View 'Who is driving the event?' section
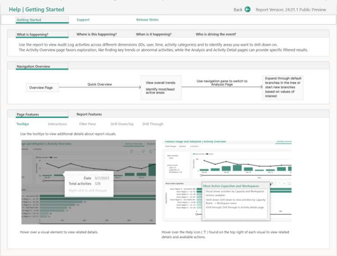 pyautogui.click(x=216, y=34)
